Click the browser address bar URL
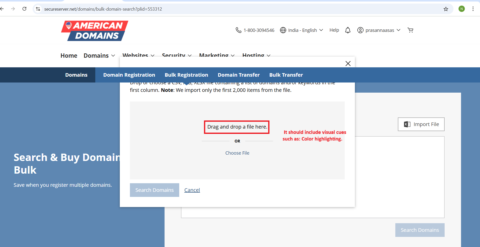 [103, 9]
